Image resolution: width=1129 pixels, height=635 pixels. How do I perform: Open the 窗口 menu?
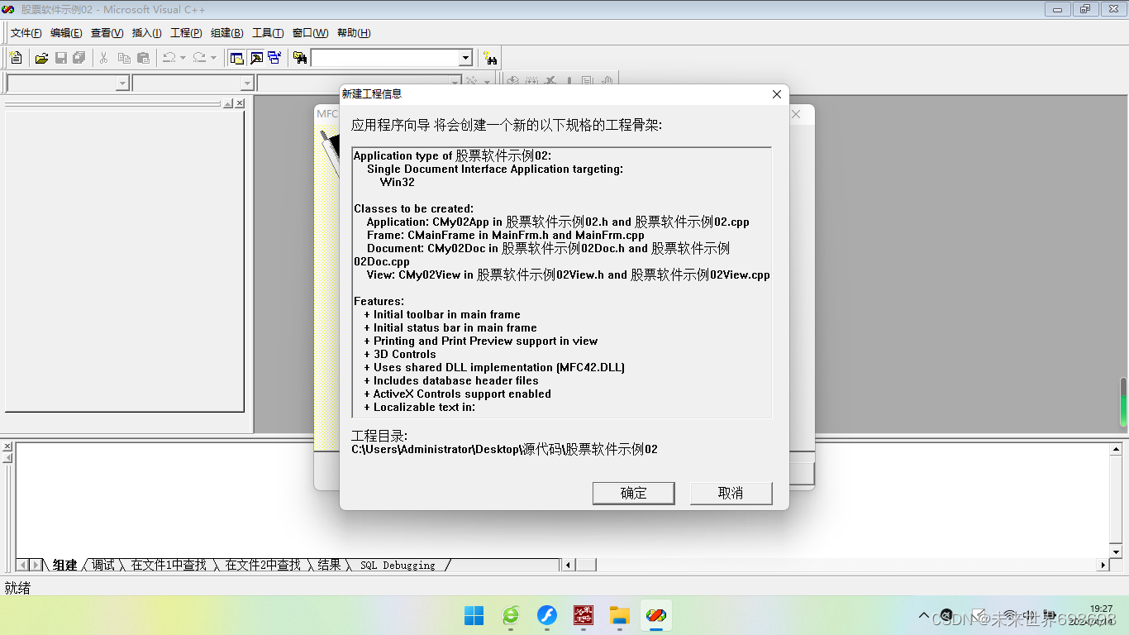click(x=310, y=33)
